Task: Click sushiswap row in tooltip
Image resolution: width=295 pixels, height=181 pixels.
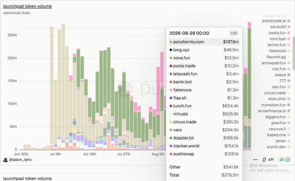Action: (204, 154)
